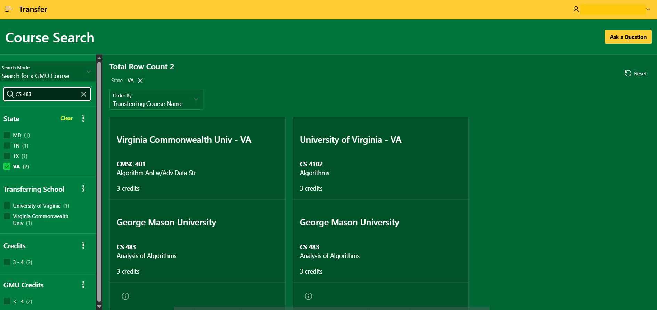657x310 pixels.
Task: Click into the course search field
Action: coord(47,94)
